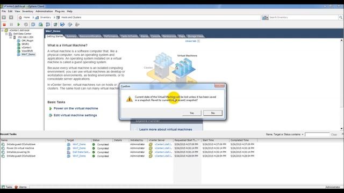
Task: Click the Alarms button in status bar
Action: tap(20, 187)
